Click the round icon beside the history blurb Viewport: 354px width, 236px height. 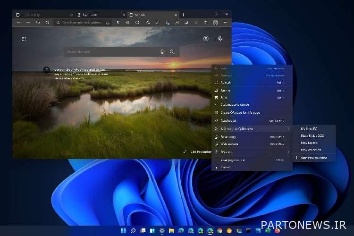pyautogui.click(x=47, y=70)
